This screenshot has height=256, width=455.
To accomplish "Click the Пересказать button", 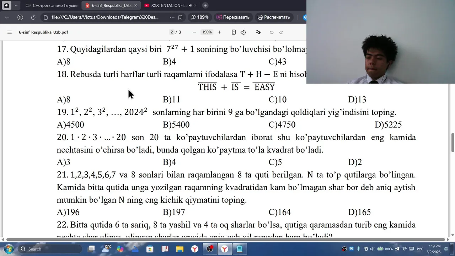I will (233, 17).
